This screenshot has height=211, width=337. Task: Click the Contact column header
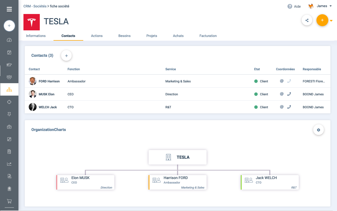click(34, 69)
